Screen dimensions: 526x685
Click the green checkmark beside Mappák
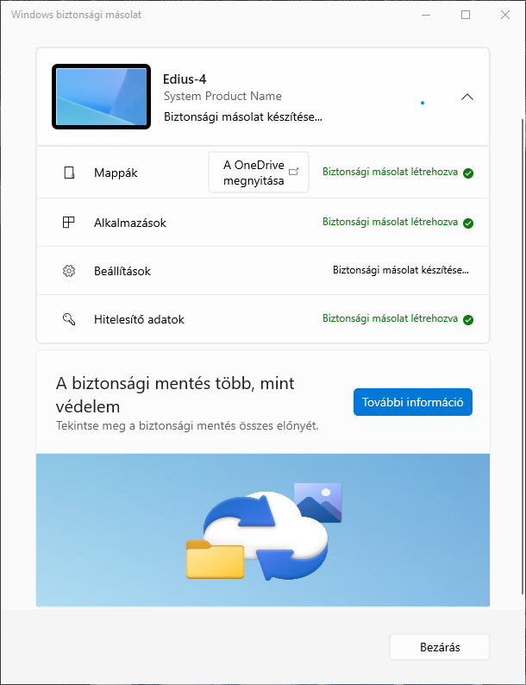[x=468, y=173]
